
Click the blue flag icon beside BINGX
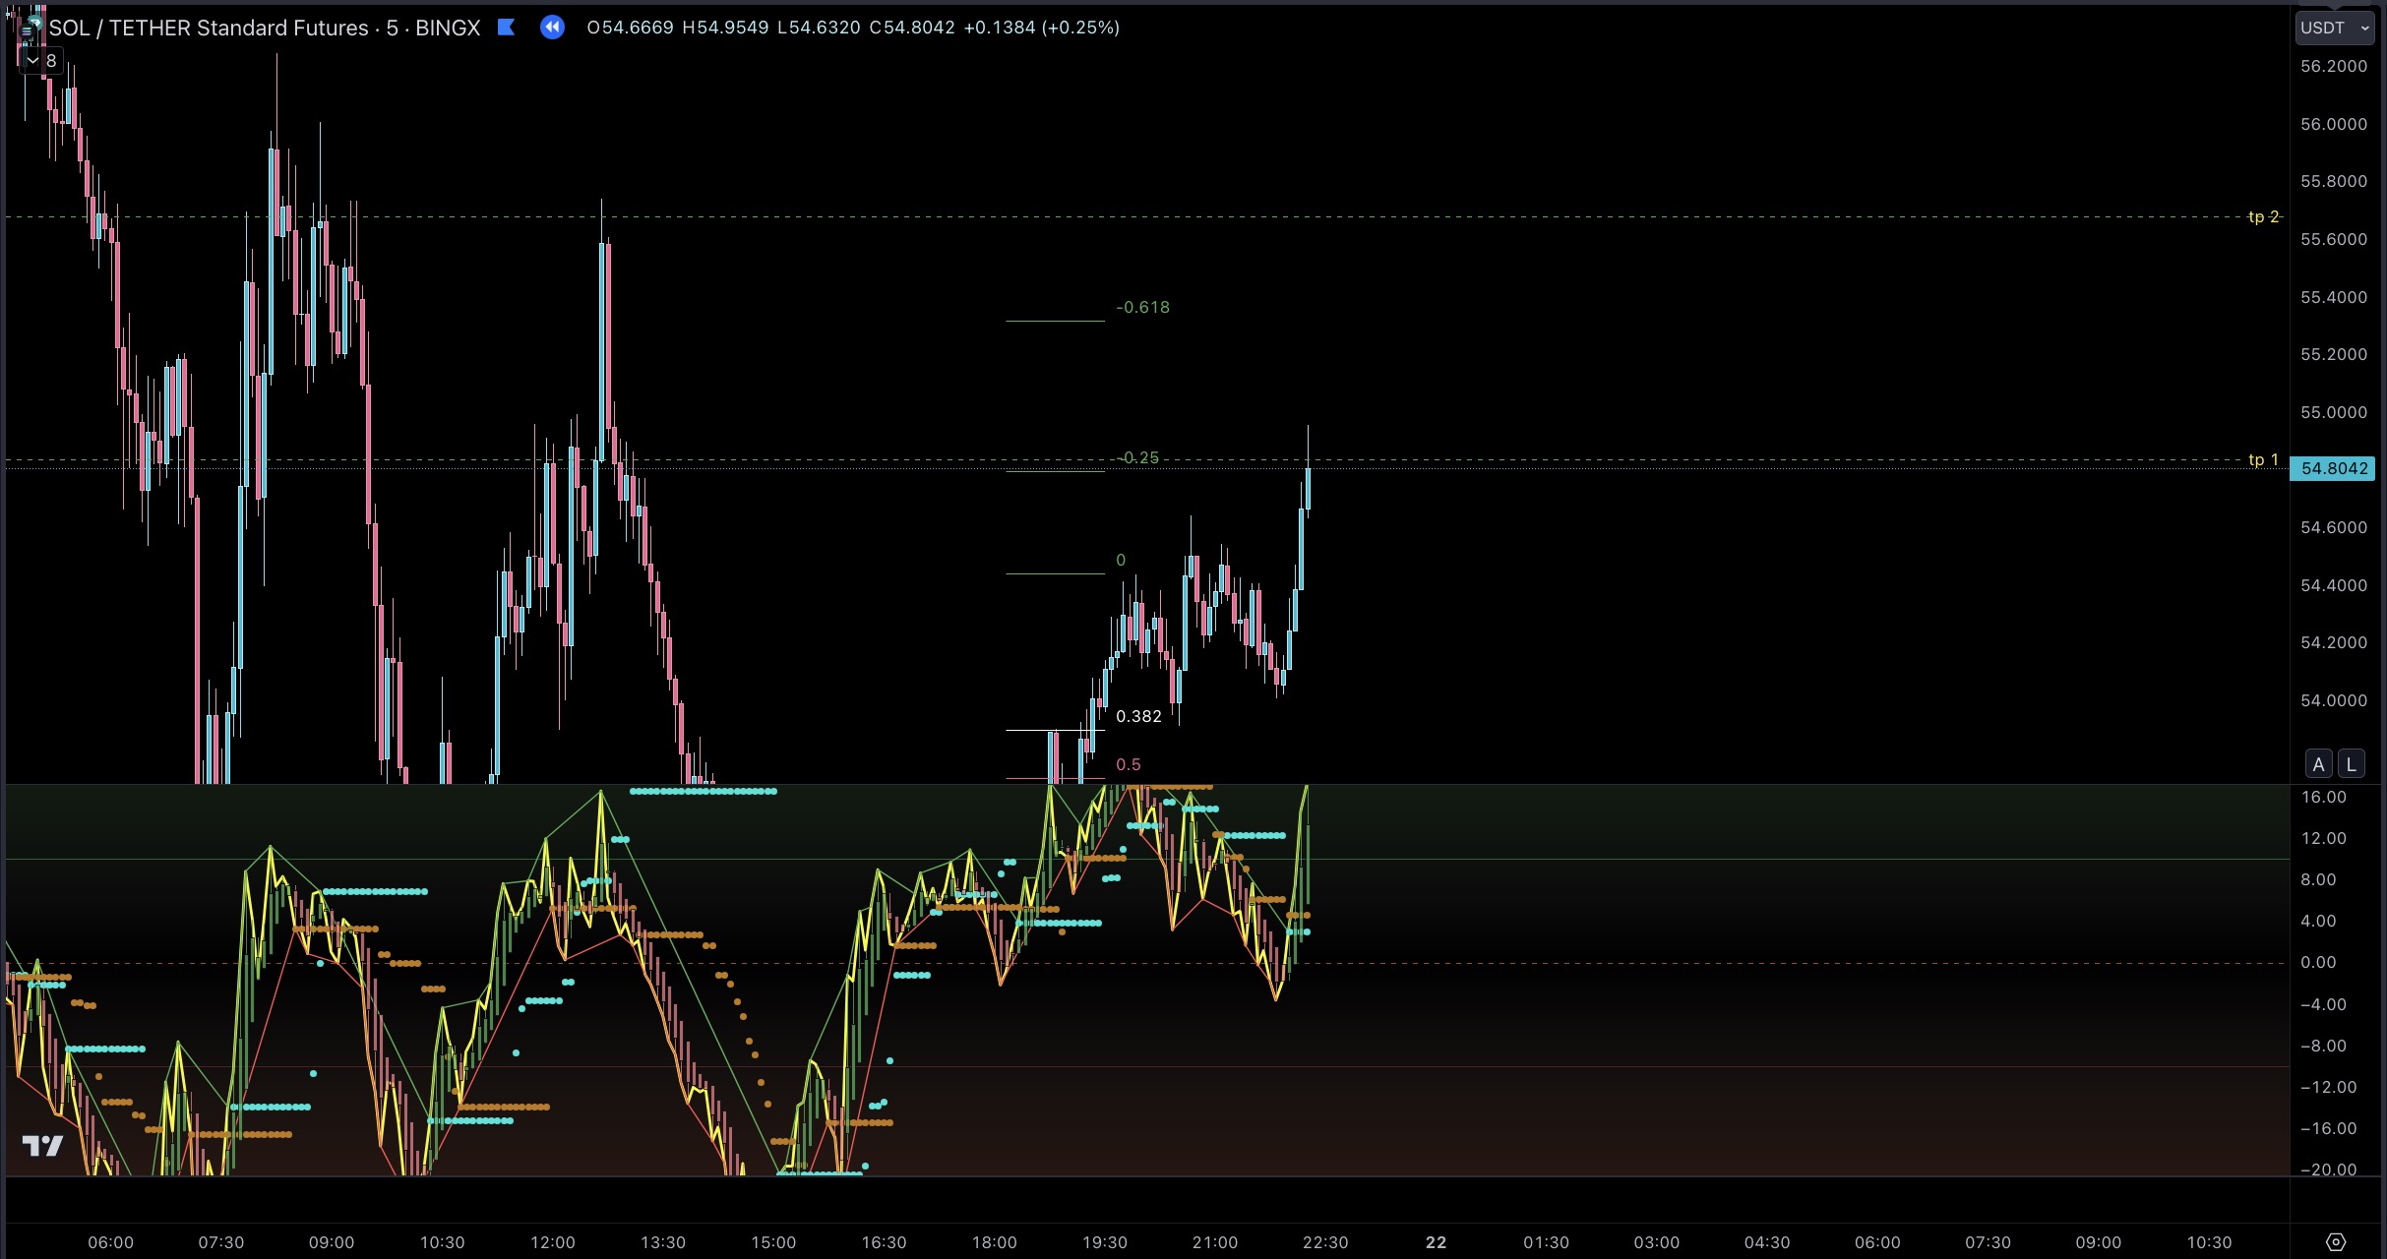[507, 28]
